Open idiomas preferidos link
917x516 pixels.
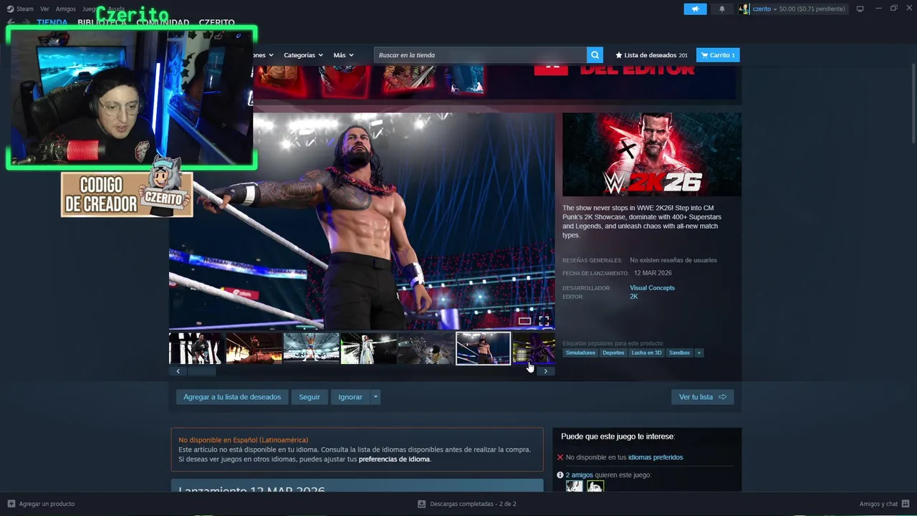656,457
